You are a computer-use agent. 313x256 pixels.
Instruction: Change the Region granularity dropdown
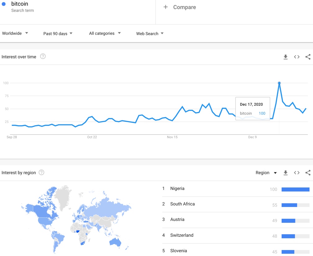[266, 173]
